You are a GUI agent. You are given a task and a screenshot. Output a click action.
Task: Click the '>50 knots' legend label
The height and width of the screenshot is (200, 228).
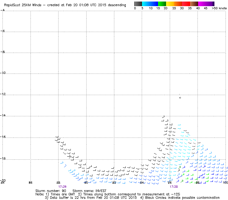(x=219, y=8)
